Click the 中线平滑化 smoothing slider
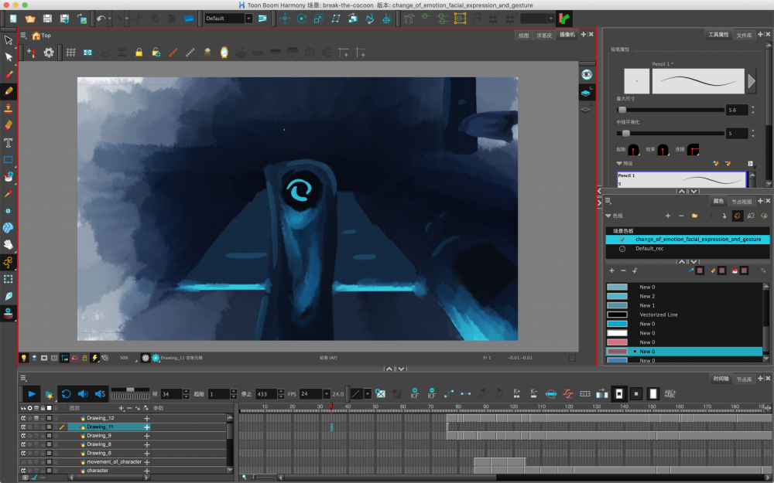This screenshot has height=483, width=774. tap(670, 134)
